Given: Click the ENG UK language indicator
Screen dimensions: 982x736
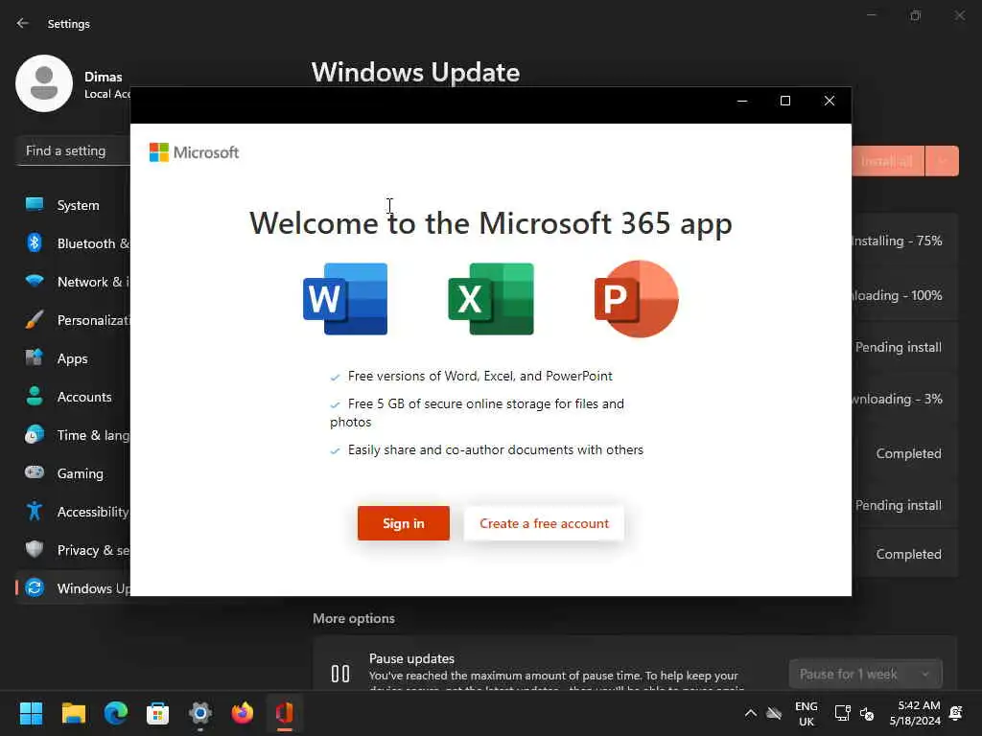Looking at the screenshot, I should (x=806, y=713).
